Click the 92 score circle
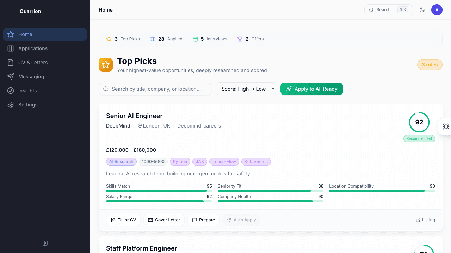This screenshot has width=451, height=253. [419, 122]
